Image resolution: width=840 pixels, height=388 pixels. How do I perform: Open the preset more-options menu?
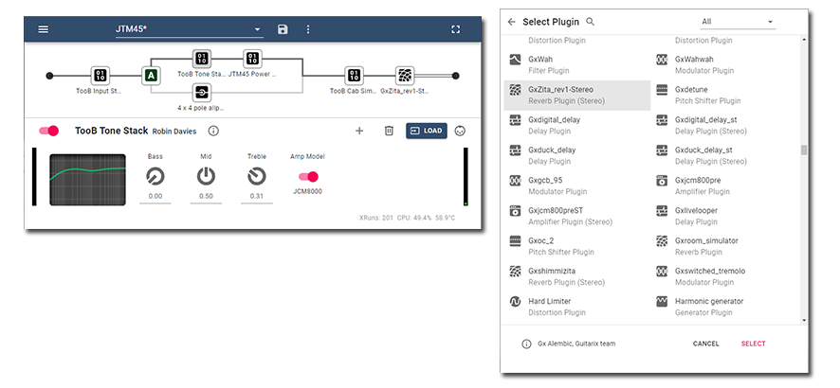point(308,29)
